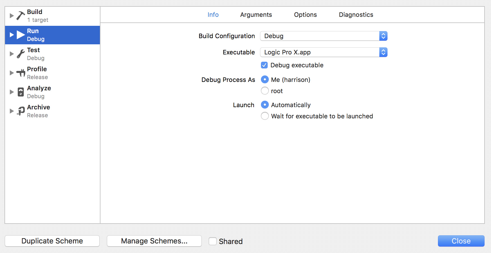This screenshot has height=253, width=491.
Task: Select the Automatically launch option
Action: 265,105
